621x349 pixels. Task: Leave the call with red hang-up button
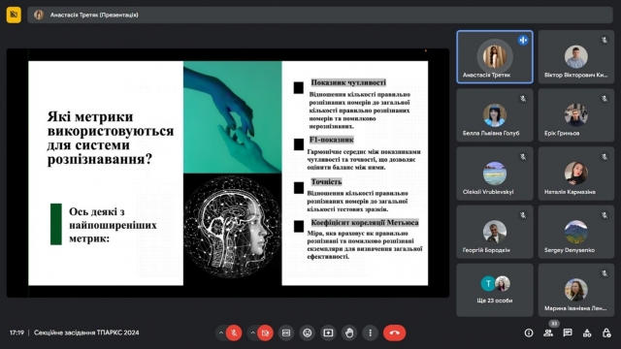click(x=395, y=333)
